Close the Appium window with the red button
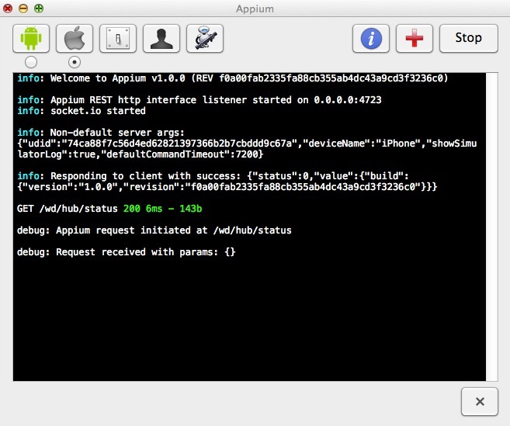This screenshot has width=510, height=426. point(9,9)
